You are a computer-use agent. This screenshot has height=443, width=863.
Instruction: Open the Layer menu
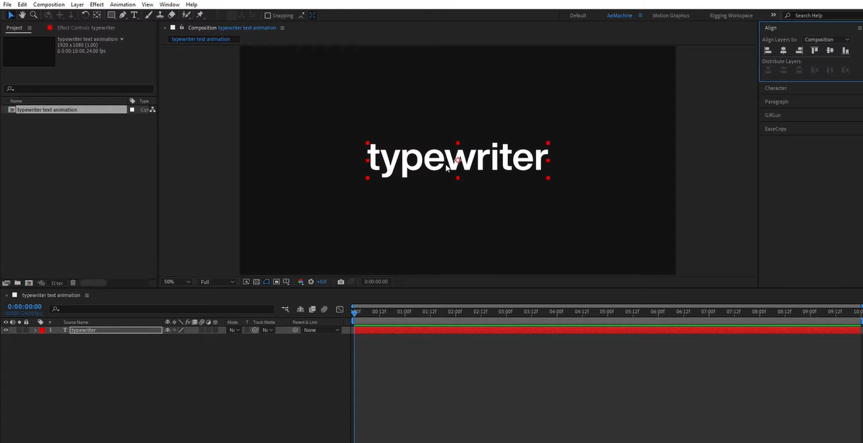(78, 5)
